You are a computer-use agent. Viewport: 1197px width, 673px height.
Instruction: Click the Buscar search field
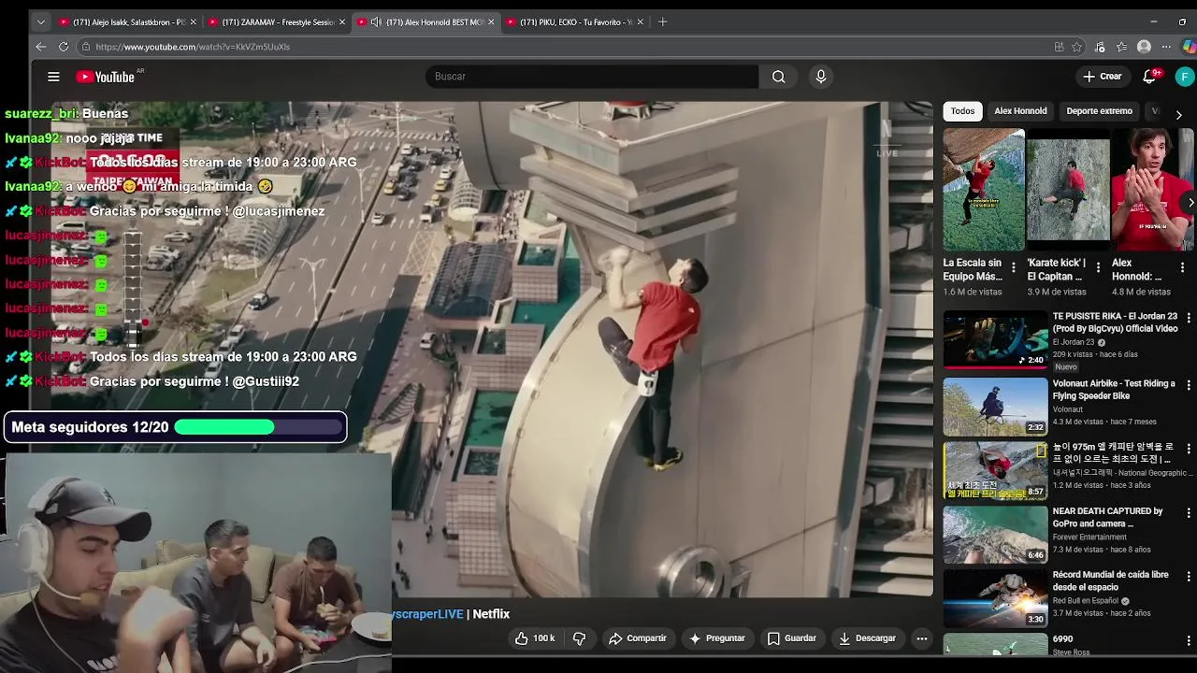592,77
